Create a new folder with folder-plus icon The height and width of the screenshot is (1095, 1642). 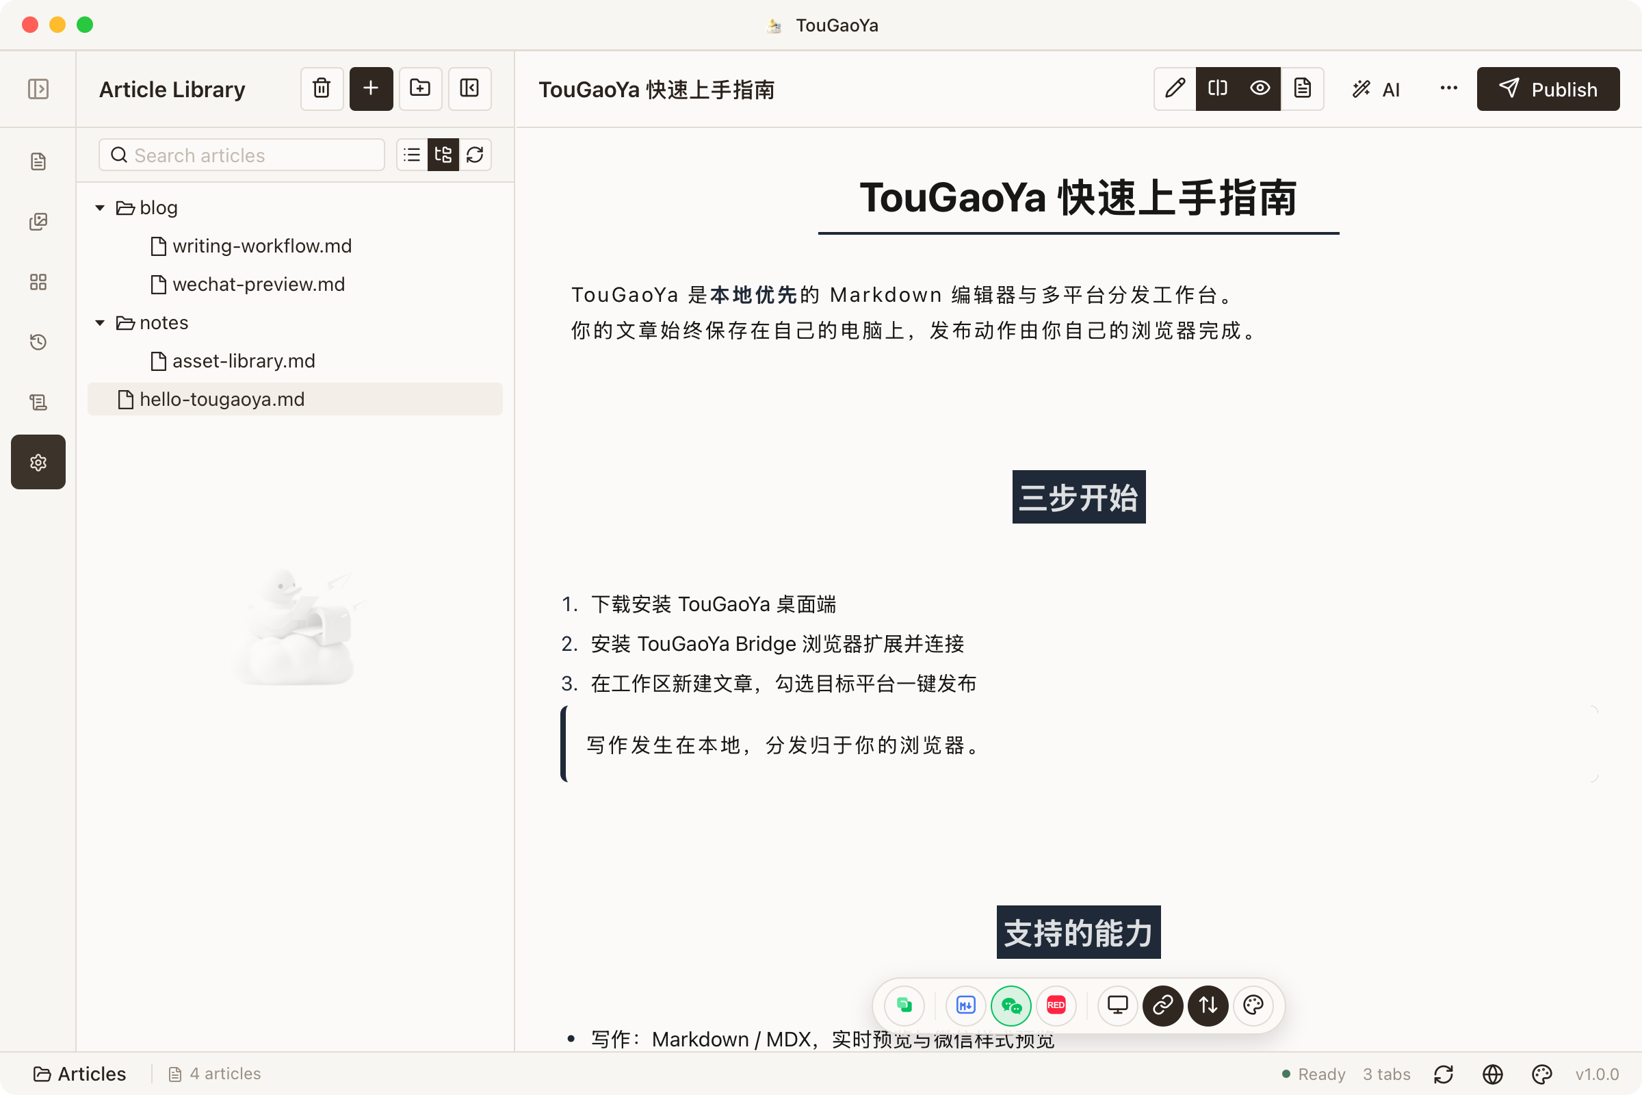(420, 89)
